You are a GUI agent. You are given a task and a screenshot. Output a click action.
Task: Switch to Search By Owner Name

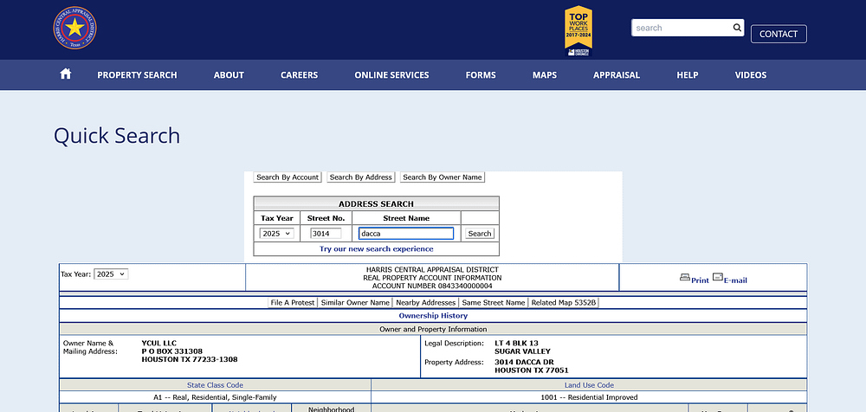442,177
